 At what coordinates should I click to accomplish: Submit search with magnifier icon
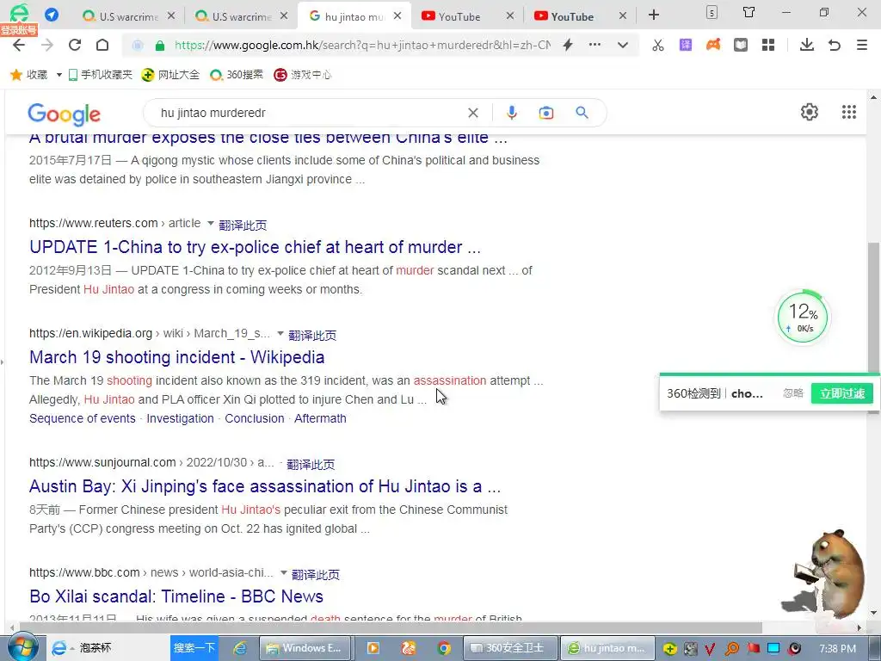[582, 113]
